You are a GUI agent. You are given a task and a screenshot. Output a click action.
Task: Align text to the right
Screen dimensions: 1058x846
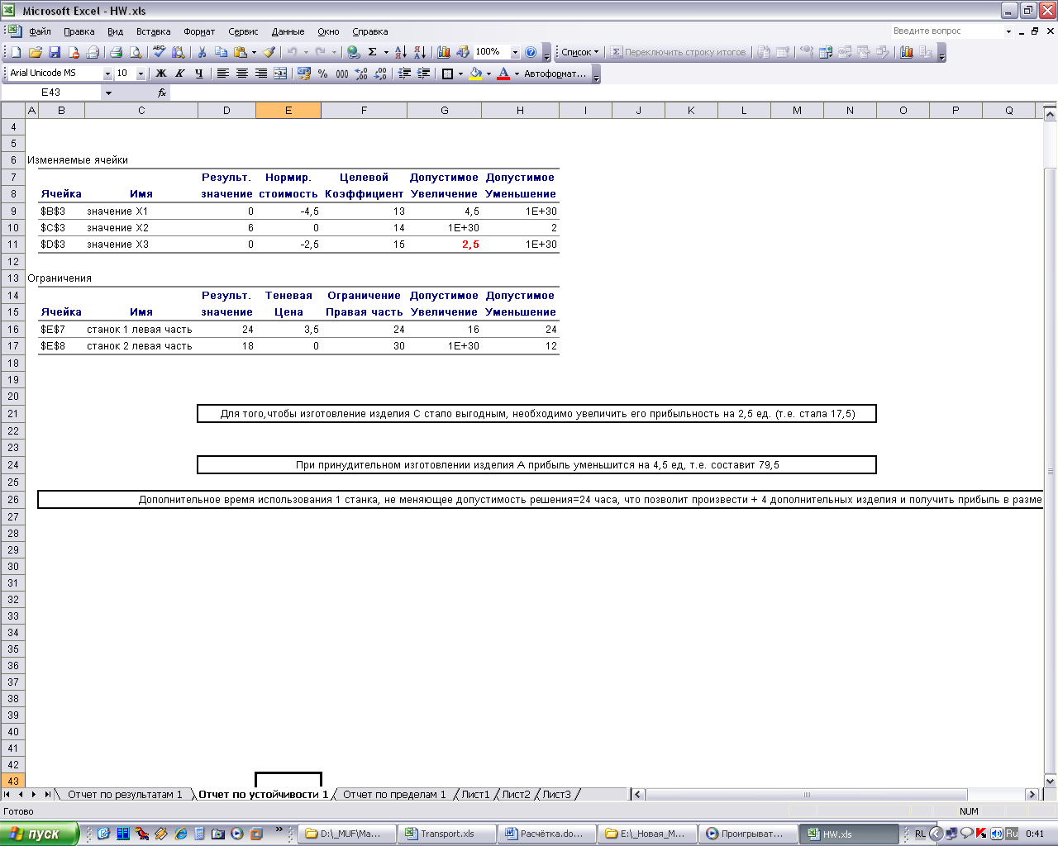click(261, 74)
